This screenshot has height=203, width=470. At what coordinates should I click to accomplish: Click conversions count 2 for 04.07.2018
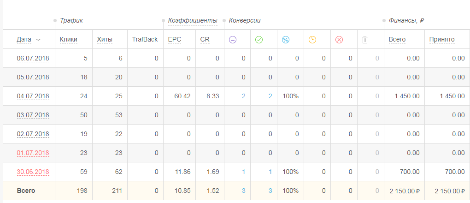[x=243, y=96]
